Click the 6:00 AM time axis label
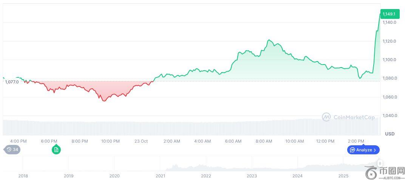 click(x=233, y=141)
